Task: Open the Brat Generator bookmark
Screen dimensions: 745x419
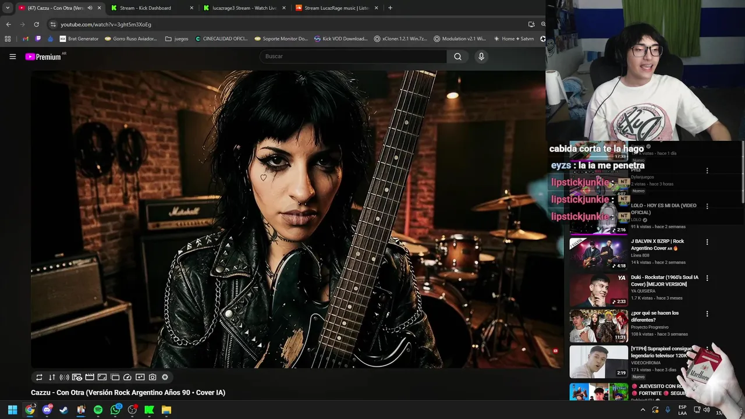Action: click(79, 39)
